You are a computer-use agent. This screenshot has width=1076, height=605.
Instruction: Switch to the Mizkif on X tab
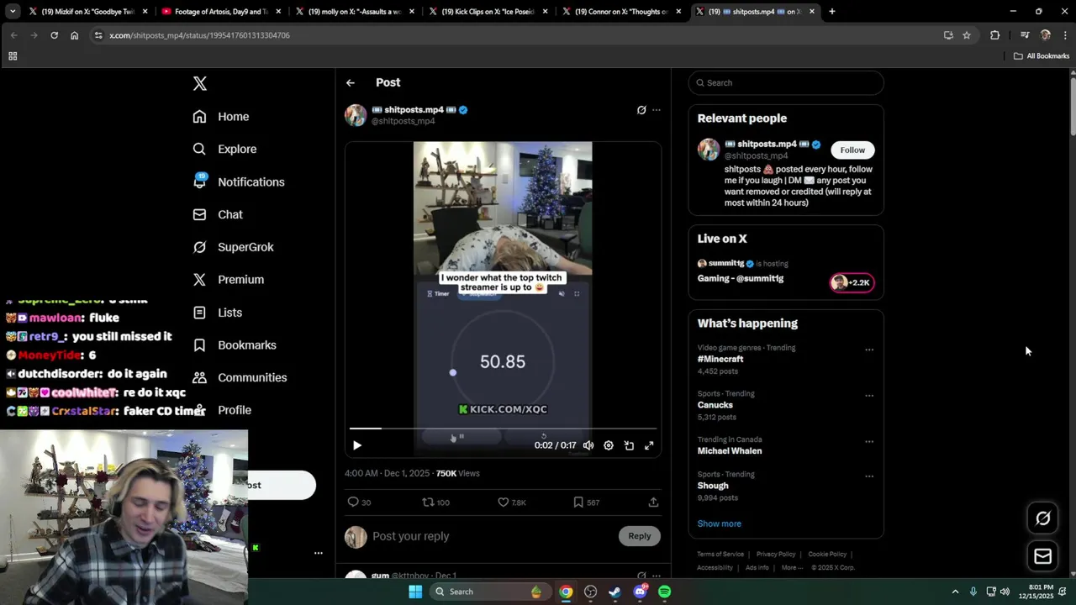(87, 12)
